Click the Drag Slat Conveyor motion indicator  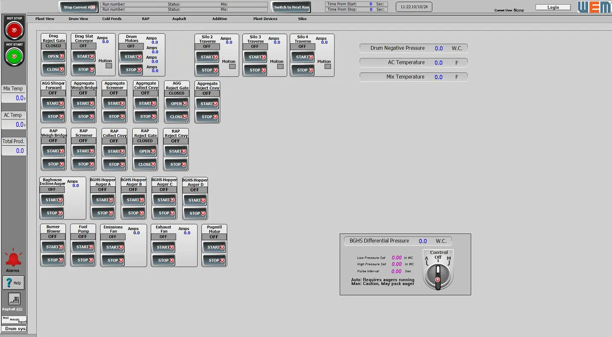coord(109,66)
